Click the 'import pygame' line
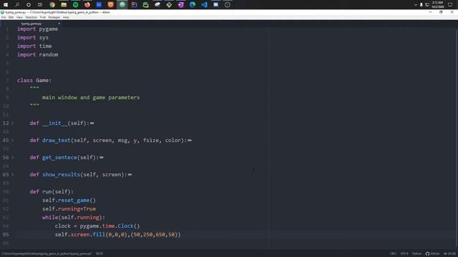458x257 pixels. 37,29
